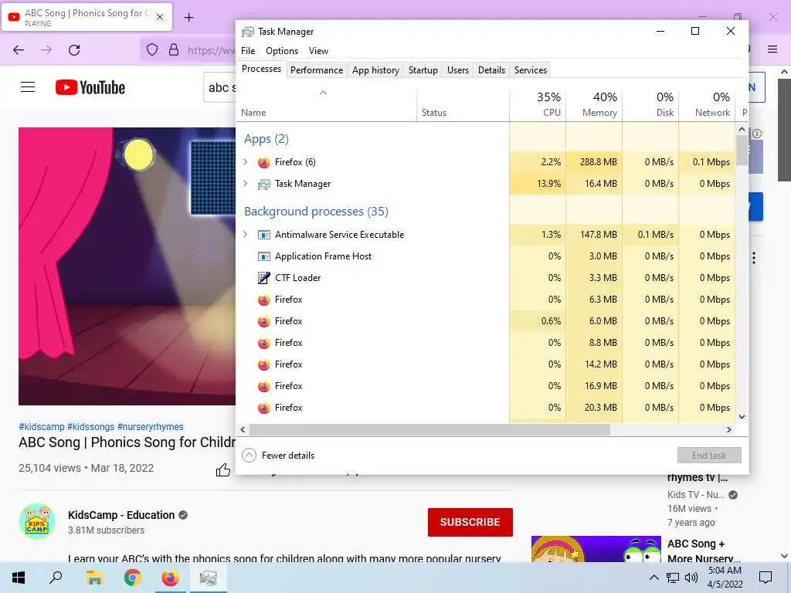Open File Explorer from the taskbar
This screenshot has width=791, height=593.
point(94,578)
